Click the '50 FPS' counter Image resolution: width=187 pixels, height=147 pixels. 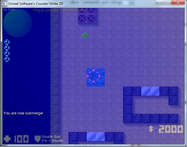coord(9,10)
